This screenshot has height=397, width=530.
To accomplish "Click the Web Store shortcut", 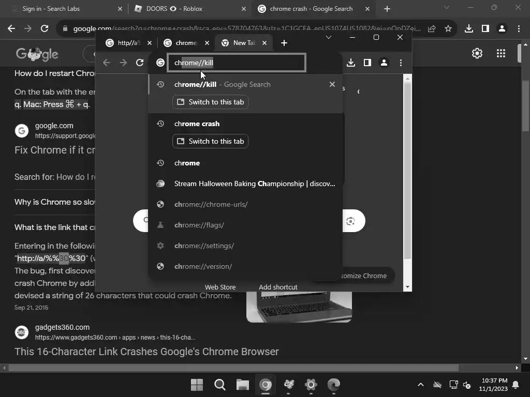I will tap(220, 287).
